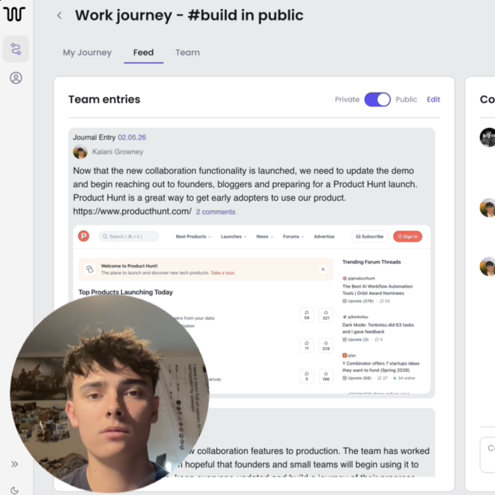This screenshot has height=495, width=495.
Task: Switch to the My Journey tab
Action: [87, 52]
